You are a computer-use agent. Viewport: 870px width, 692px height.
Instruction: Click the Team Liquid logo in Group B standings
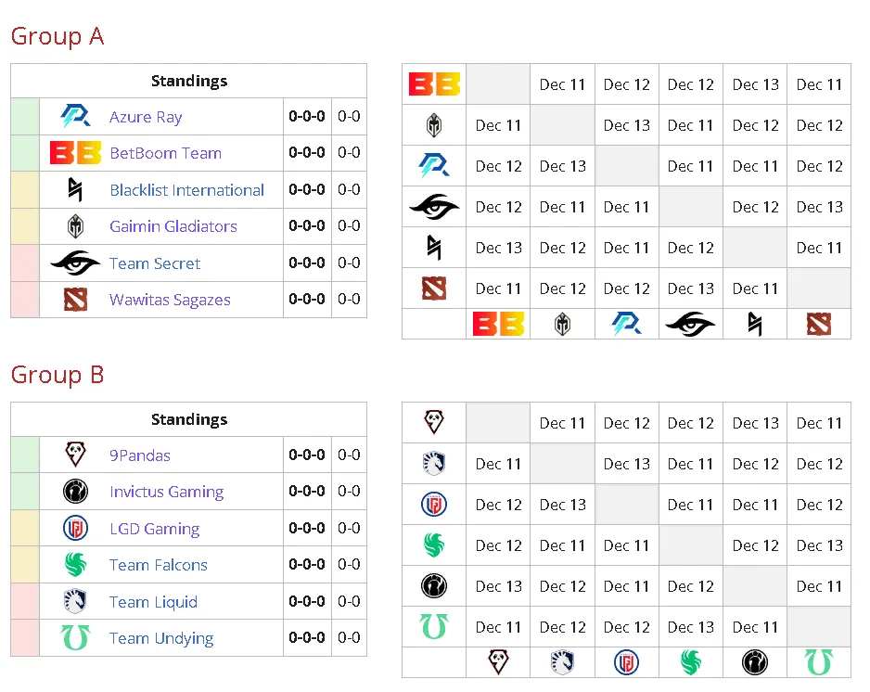75,601
